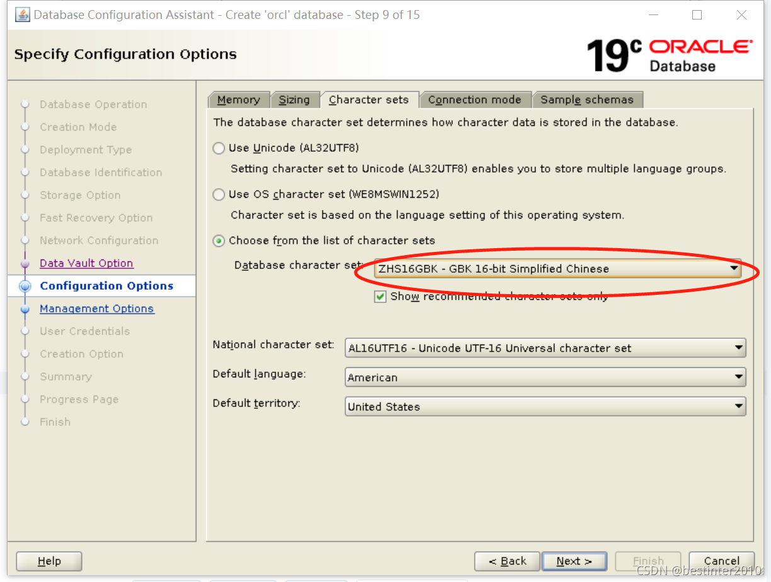Click the Fast Recovery Option step label
771x582 pixels.
tap(96, 218)
